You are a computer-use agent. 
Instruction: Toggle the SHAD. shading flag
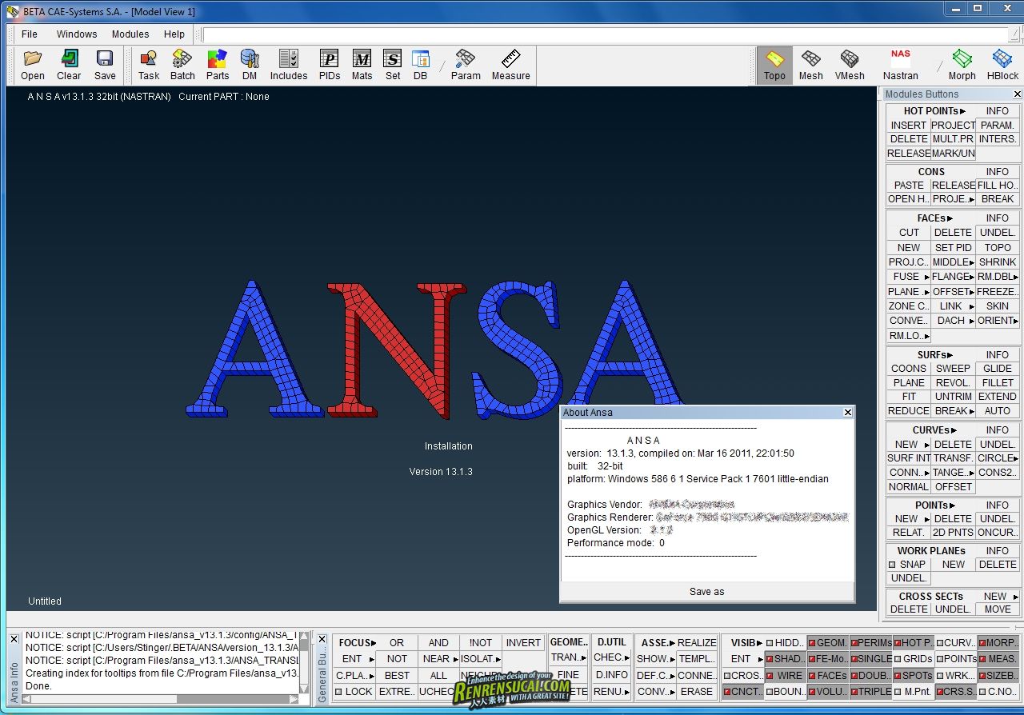(770, 659)
